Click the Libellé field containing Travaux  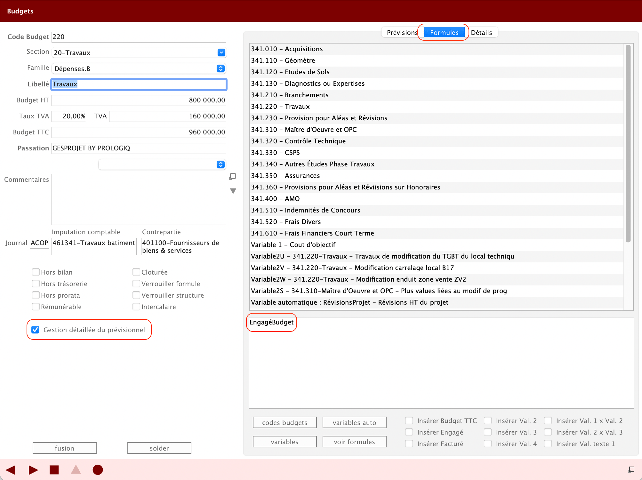pos(139,84)
